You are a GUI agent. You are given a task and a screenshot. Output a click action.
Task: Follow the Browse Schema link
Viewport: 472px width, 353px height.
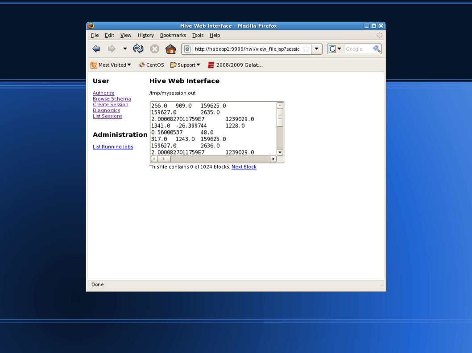click(x=112, y=99)
